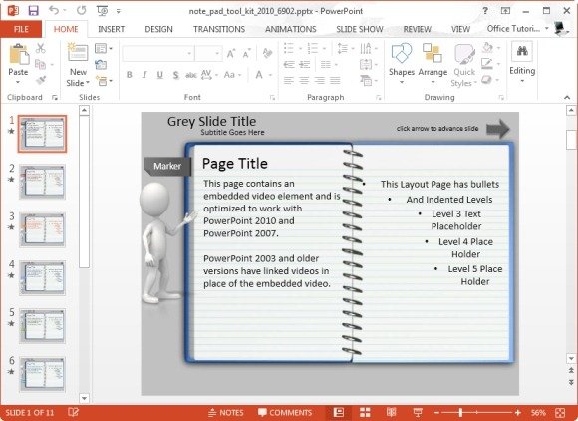Click the Arrange icon
This screenshot has width=578, height=421.
pos(433,53)
